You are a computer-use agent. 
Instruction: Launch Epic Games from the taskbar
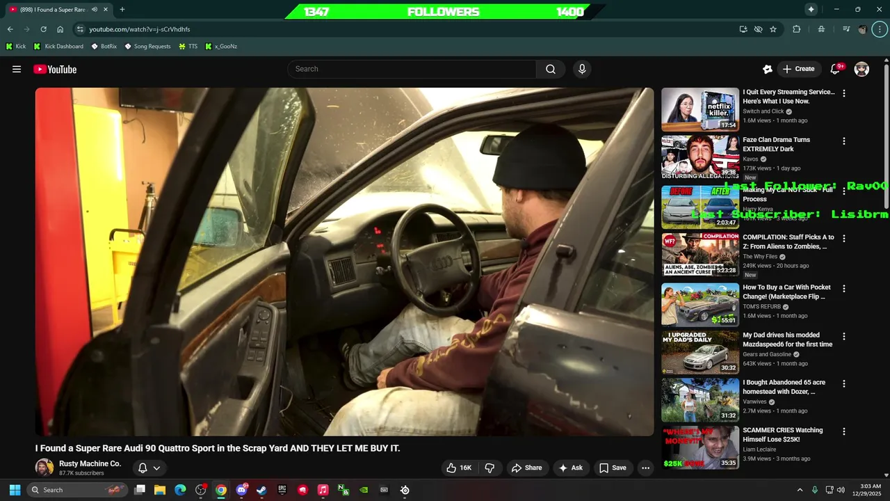(x=282, y=490)
